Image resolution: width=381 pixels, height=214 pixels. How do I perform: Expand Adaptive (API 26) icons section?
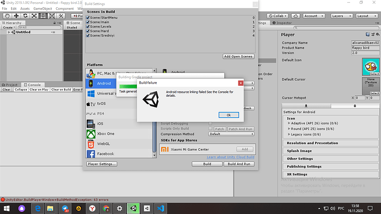[x=289, y=123]
